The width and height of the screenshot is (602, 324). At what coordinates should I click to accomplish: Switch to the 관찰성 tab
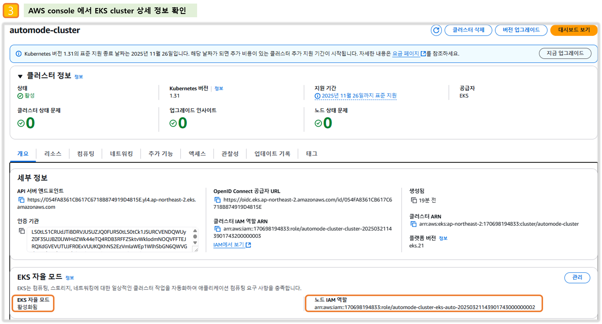[230, 154]
